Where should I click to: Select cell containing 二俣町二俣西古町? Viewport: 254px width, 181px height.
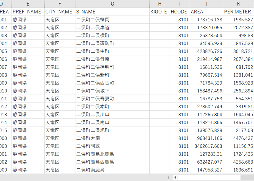tap(112, 83)
